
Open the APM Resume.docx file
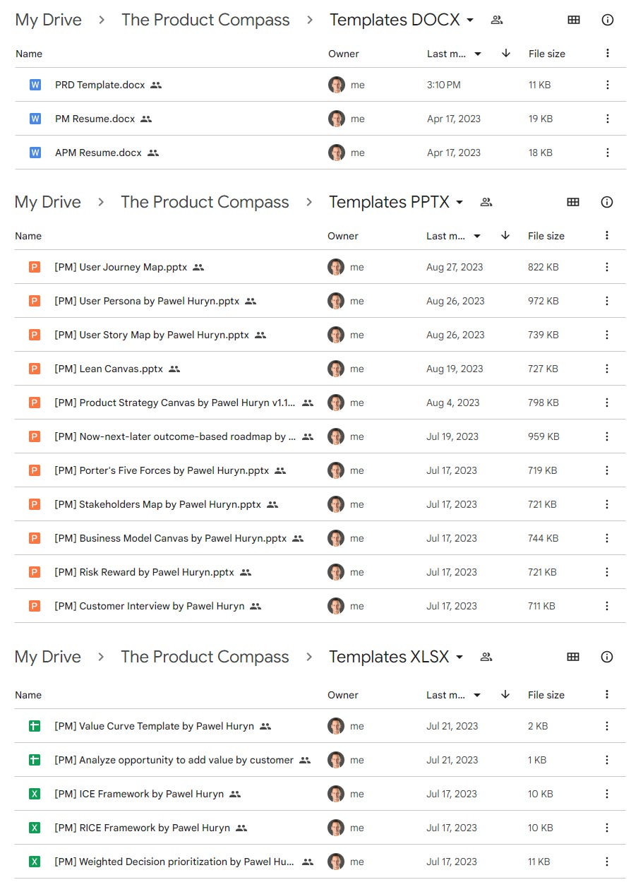(x=98, y=153)
